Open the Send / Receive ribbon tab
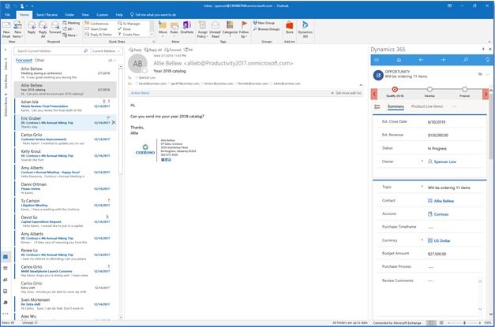The image size is (495, 327). coord(46,14)
